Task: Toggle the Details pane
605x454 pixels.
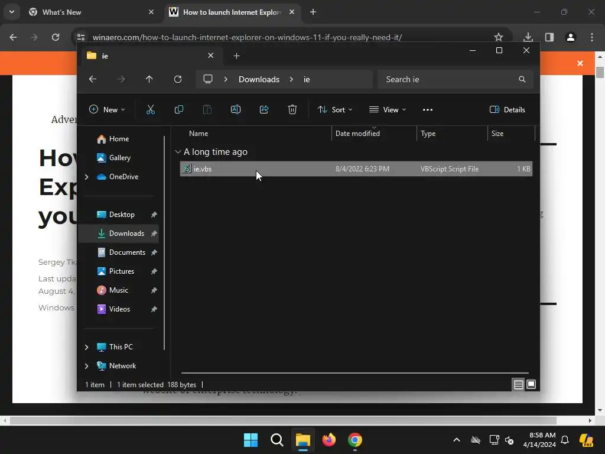Action: [507, 109]
